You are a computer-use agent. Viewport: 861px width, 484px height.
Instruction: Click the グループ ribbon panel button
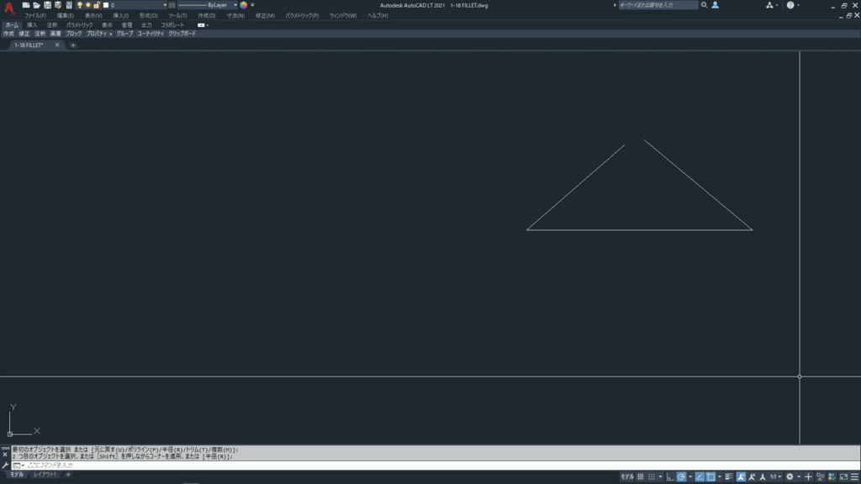click(124, 34)
